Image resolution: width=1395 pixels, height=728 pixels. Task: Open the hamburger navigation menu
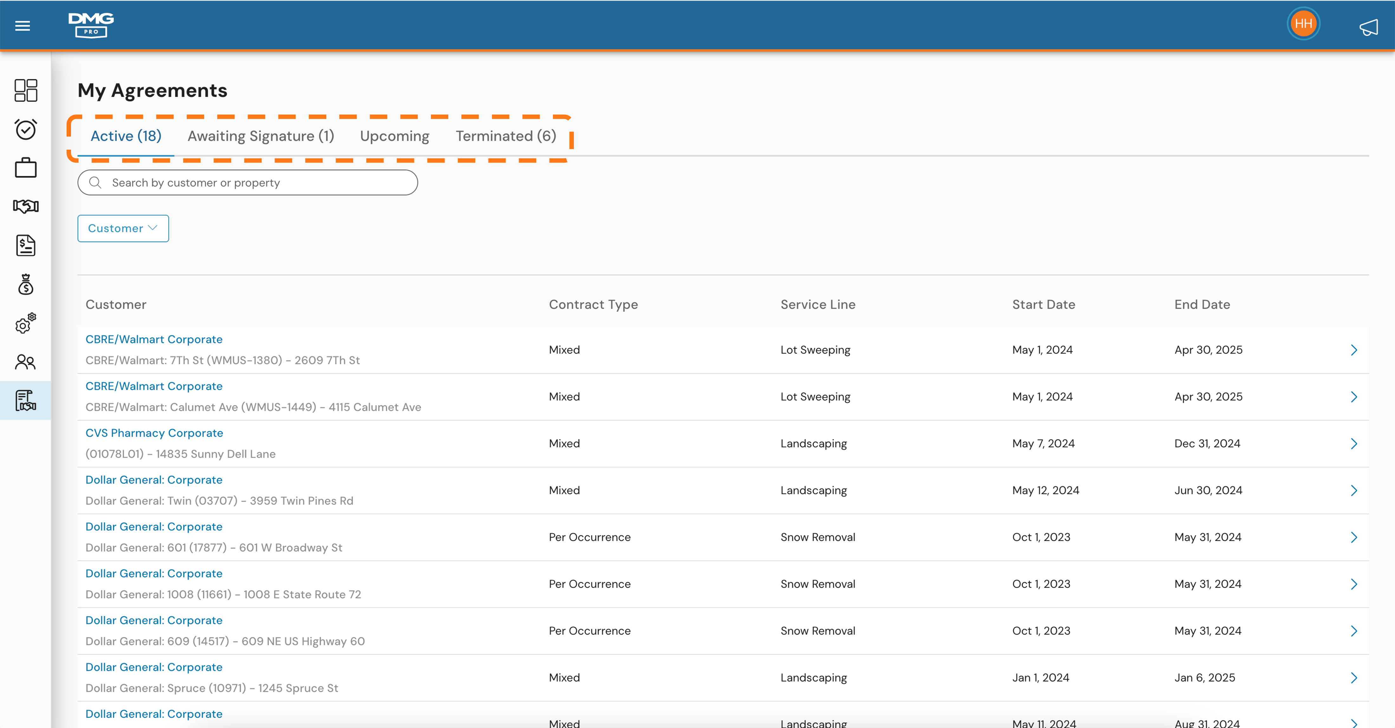coord(22,25)
